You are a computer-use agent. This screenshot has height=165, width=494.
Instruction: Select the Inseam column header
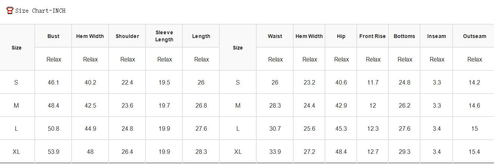[437, 36]
